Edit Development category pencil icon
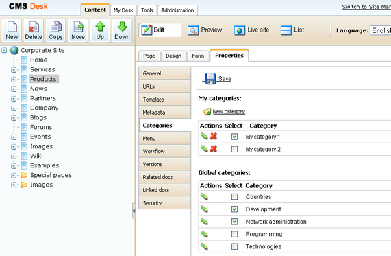Image resolution: width=391 pixels, height=256 pixels. coord(204,209)
